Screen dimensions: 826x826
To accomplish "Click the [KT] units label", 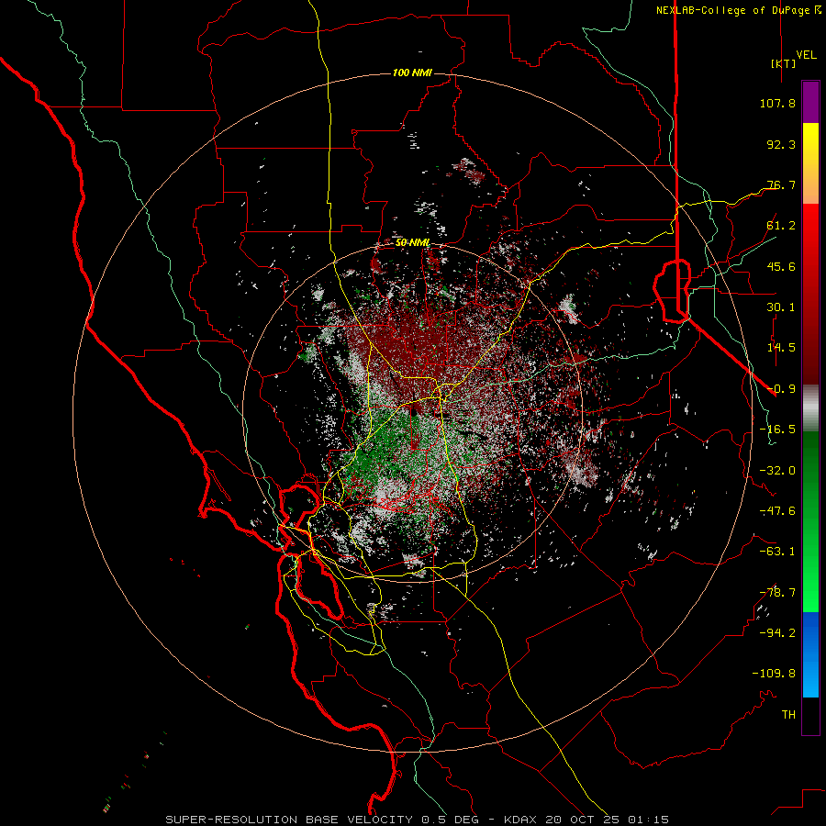I will pyautogui.click(x=784, y=63).
